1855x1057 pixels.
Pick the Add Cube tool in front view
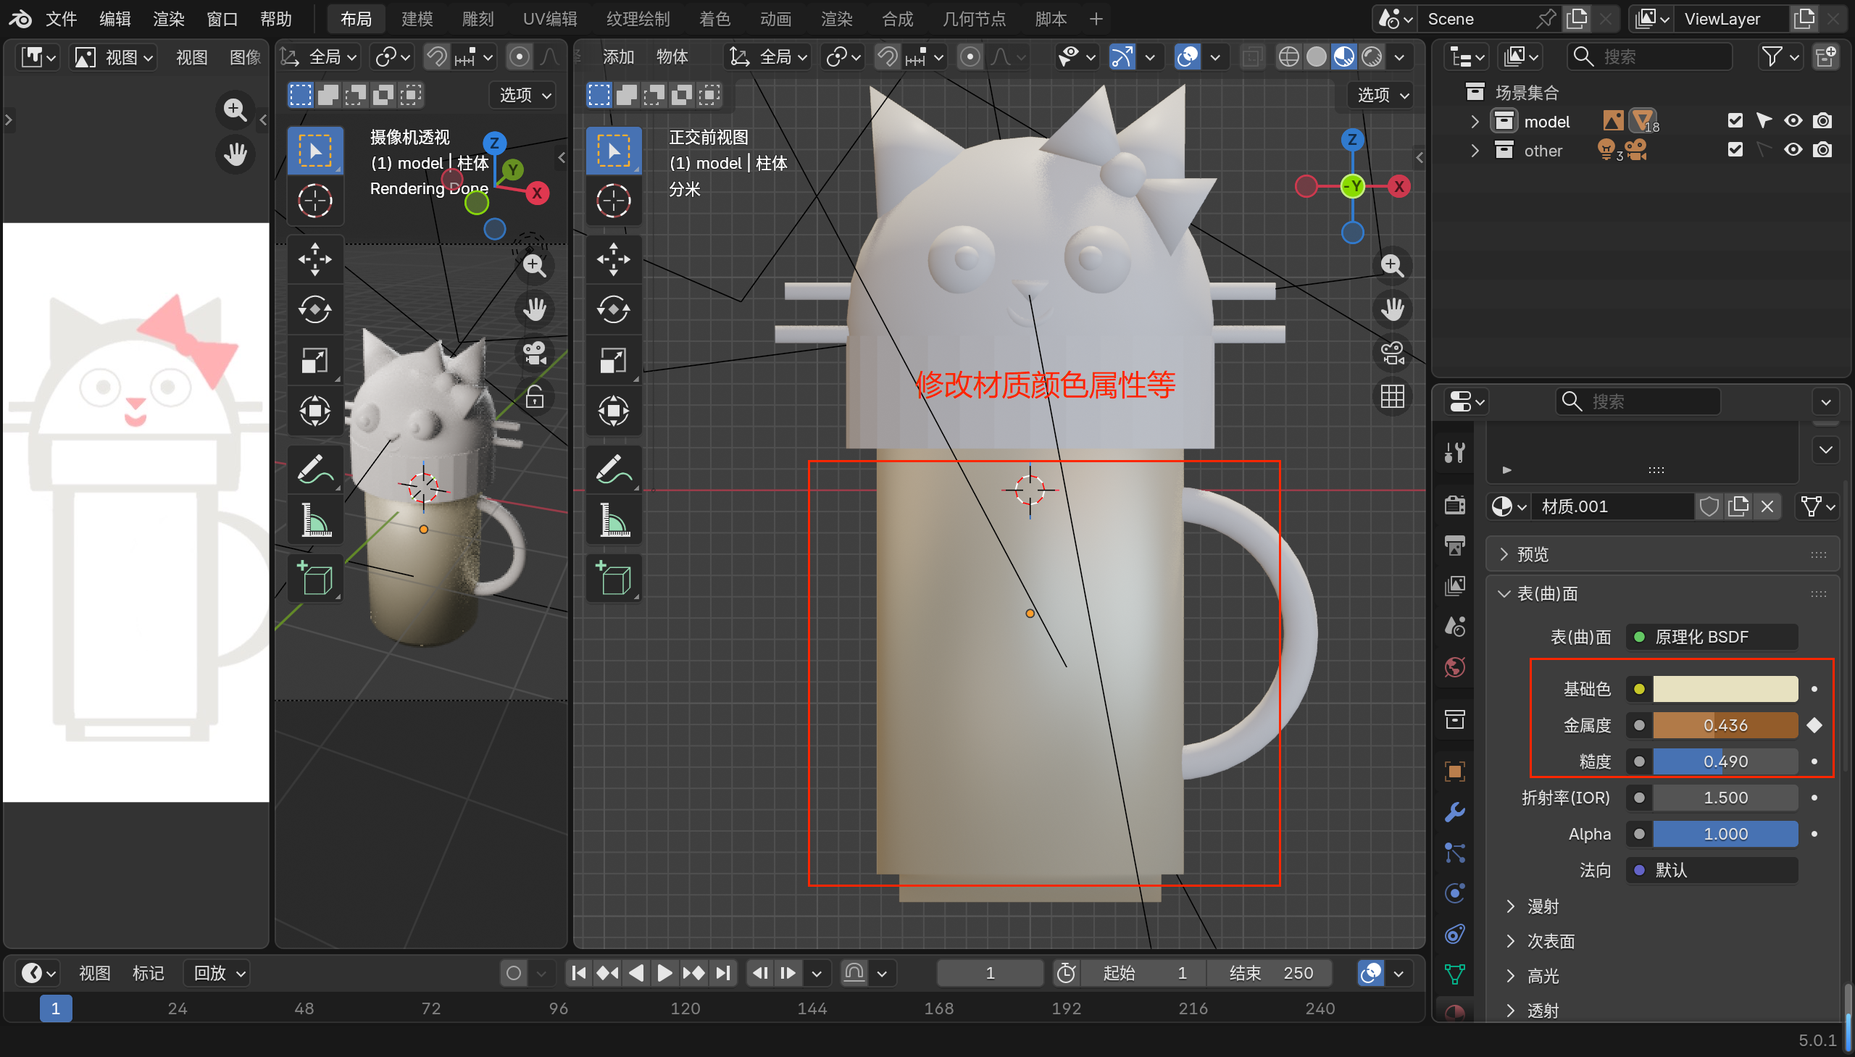(x=614, y=578)
